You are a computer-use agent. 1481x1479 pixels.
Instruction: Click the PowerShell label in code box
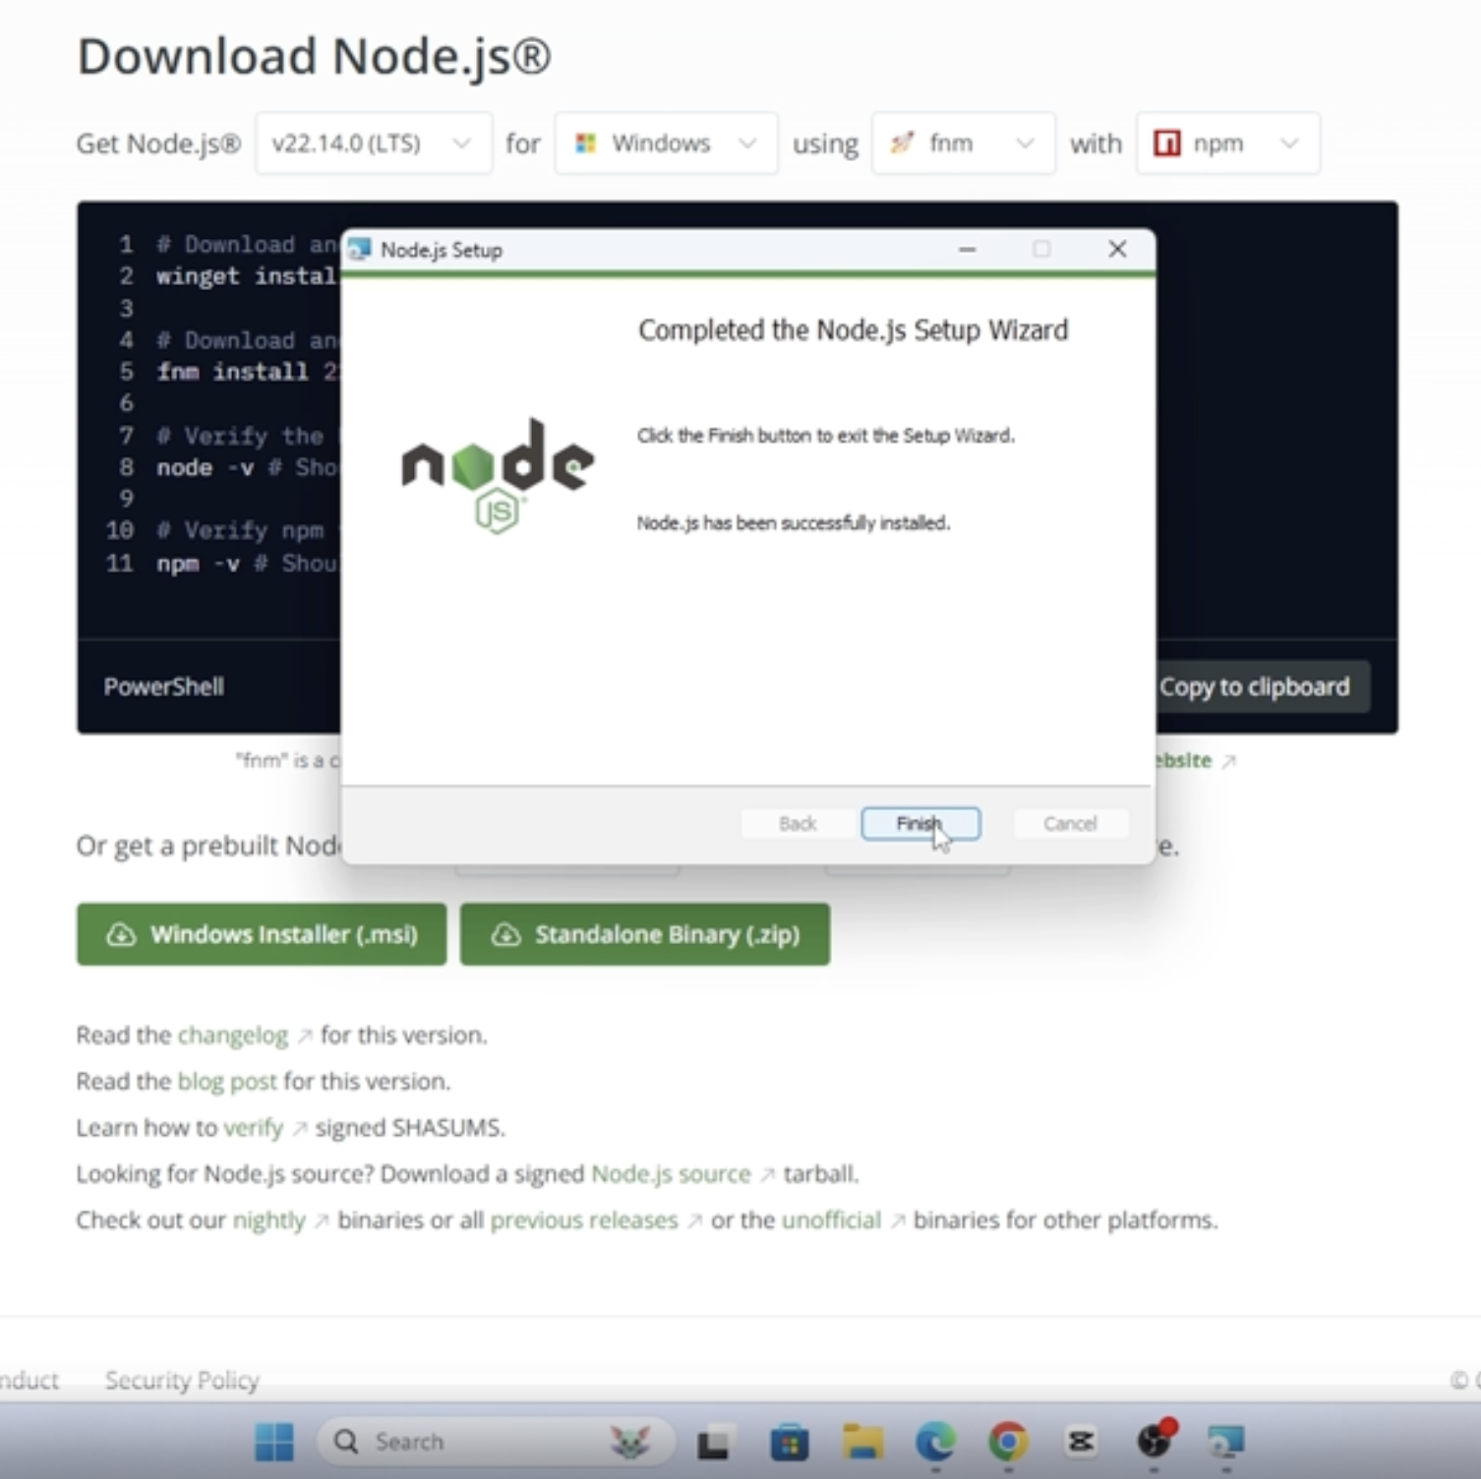164,686
